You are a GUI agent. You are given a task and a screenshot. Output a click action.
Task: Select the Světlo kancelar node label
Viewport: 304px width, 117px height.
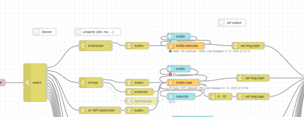(x=187, y=46)
